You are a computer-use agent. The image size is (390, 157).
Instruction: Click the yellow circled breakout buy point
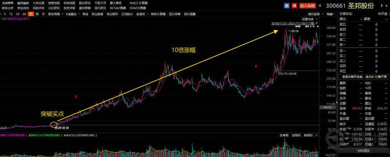click(54, 124)
